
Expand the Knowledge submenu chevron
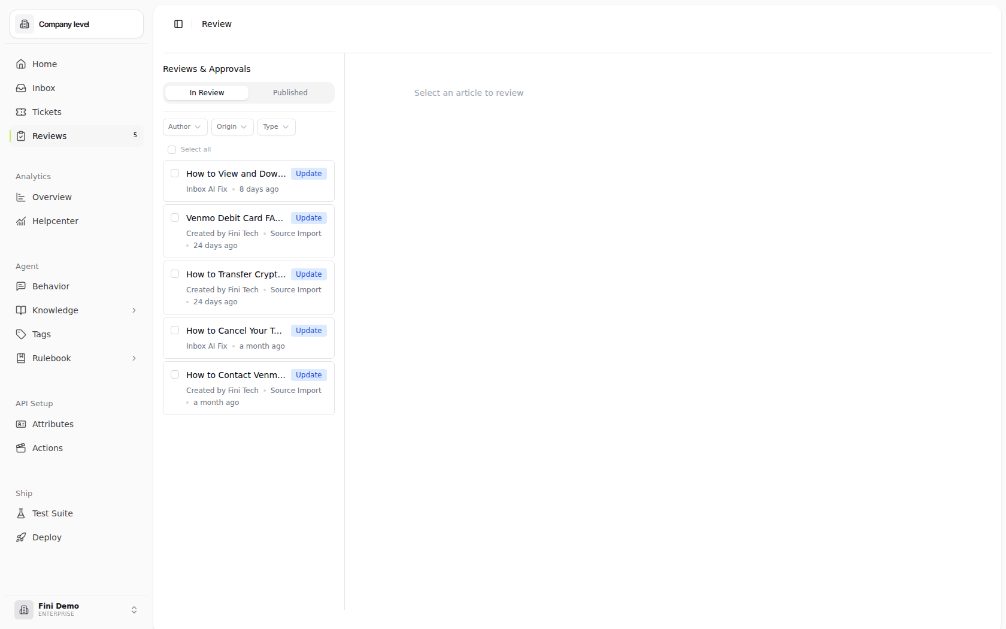point(134,310)
